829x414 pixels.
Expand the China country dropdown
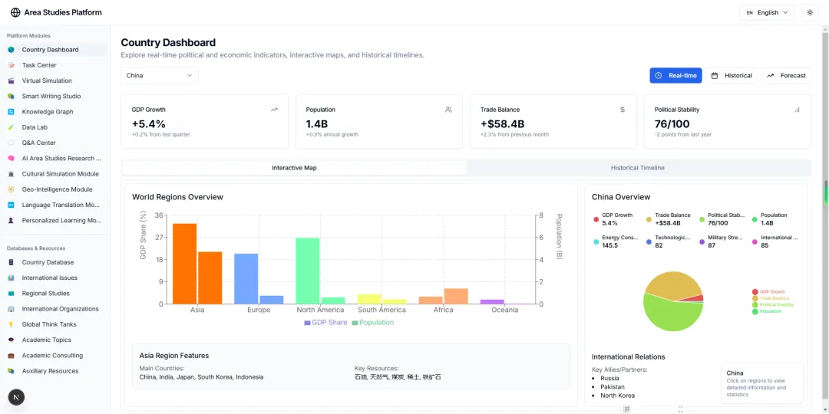pyautogui.click(x=159, y=75)
